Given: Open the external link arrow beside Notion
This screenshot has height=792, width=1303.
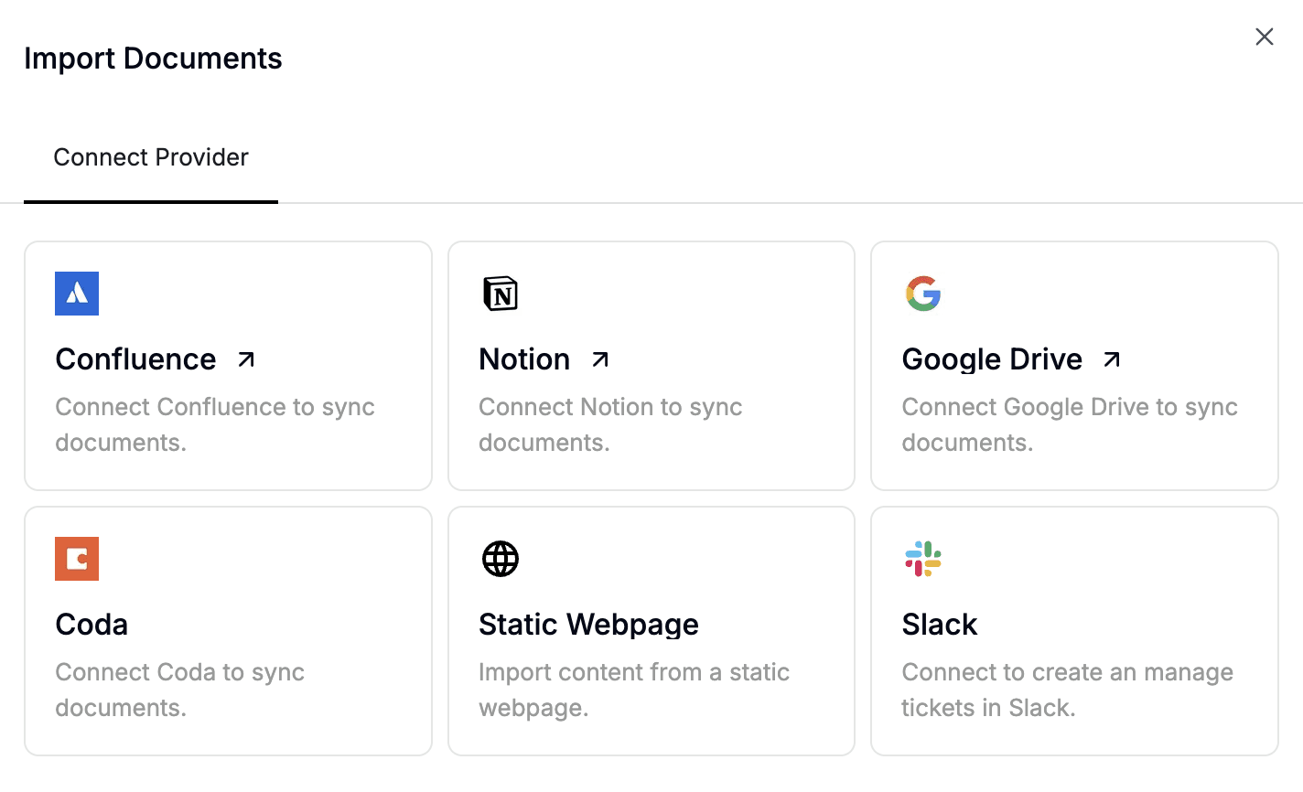Looking at the screenshot, I should tap(600, 359).
